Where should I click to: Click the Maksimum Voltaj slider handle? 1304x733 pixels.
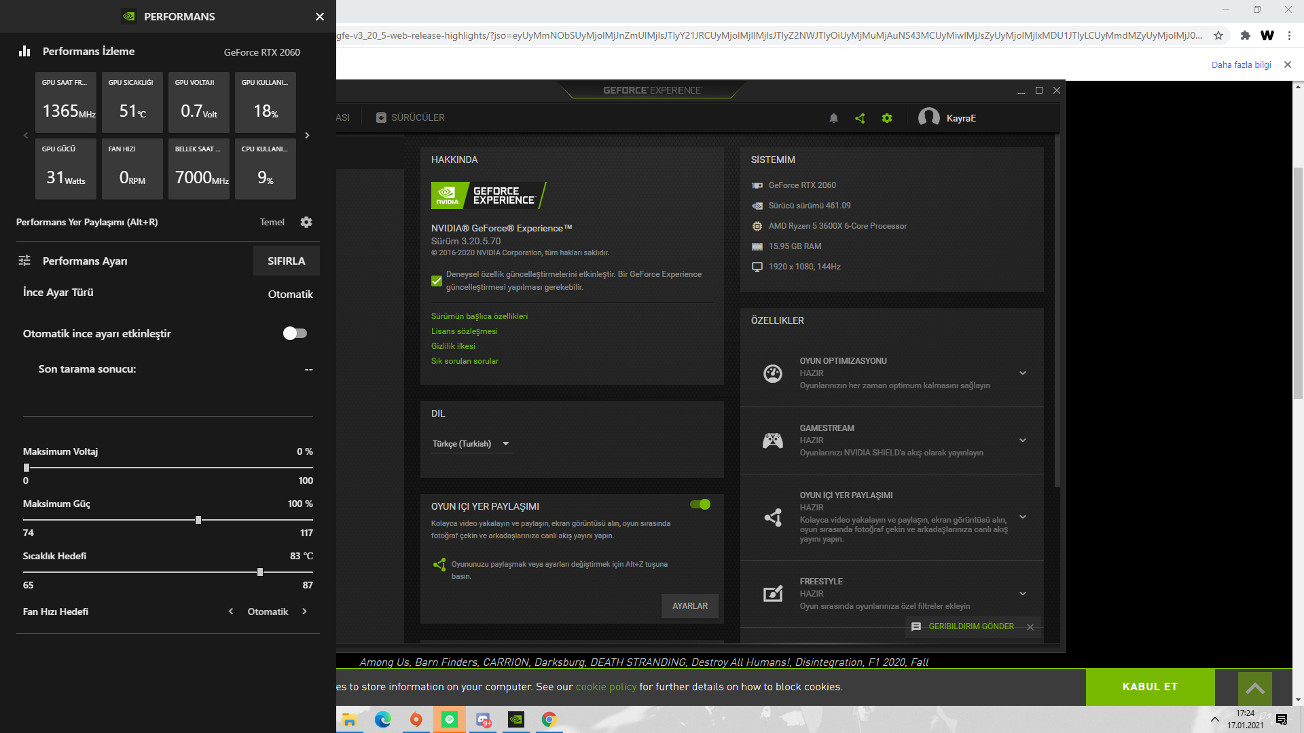tap(26, 468)
